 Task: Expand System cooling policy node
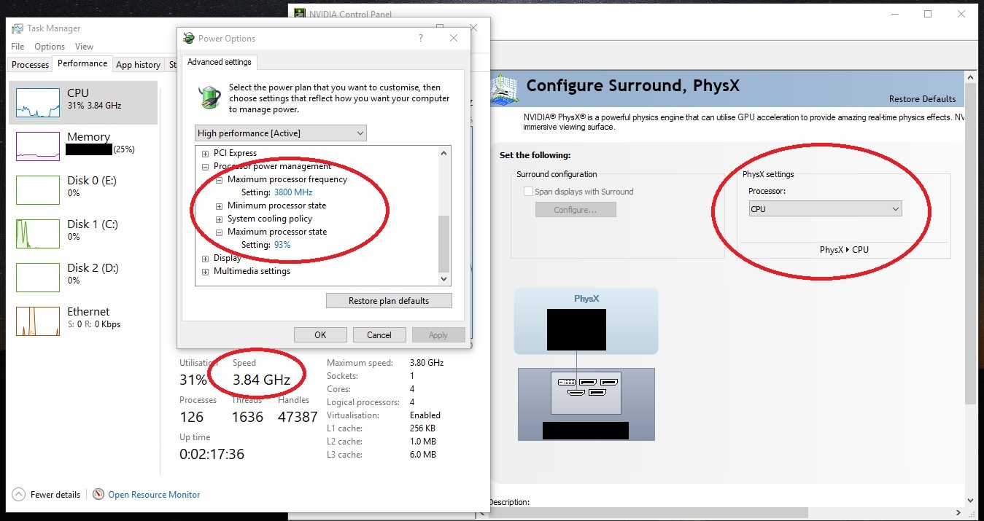coord(219,219)
